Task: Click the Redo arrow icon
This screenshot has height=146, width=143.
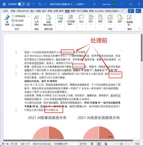Action: click(40, 4)
